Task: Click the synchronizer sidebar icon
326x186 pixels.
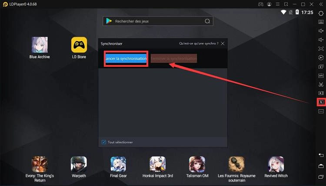Action: (x=321, y=102)
